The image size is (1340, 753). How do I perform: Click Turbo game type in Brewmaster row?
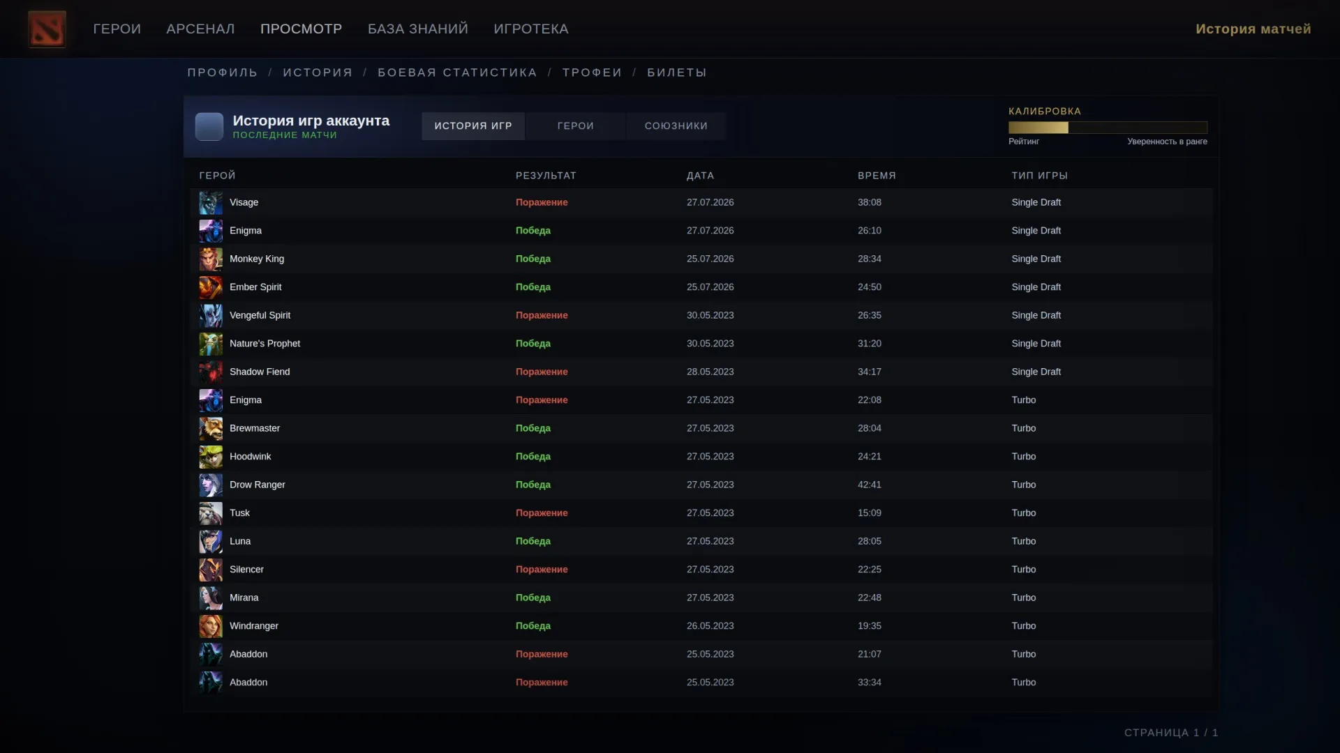[x=1024, y=429]
